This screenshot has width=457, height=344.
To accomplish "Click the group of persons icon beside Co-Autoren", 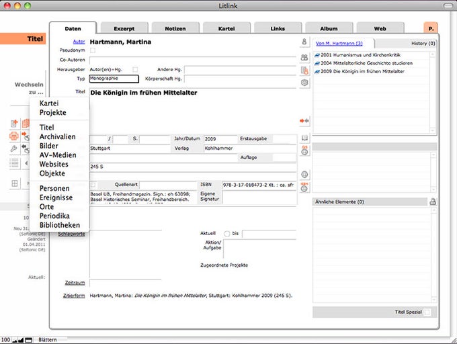I will [x=304, y=57].
